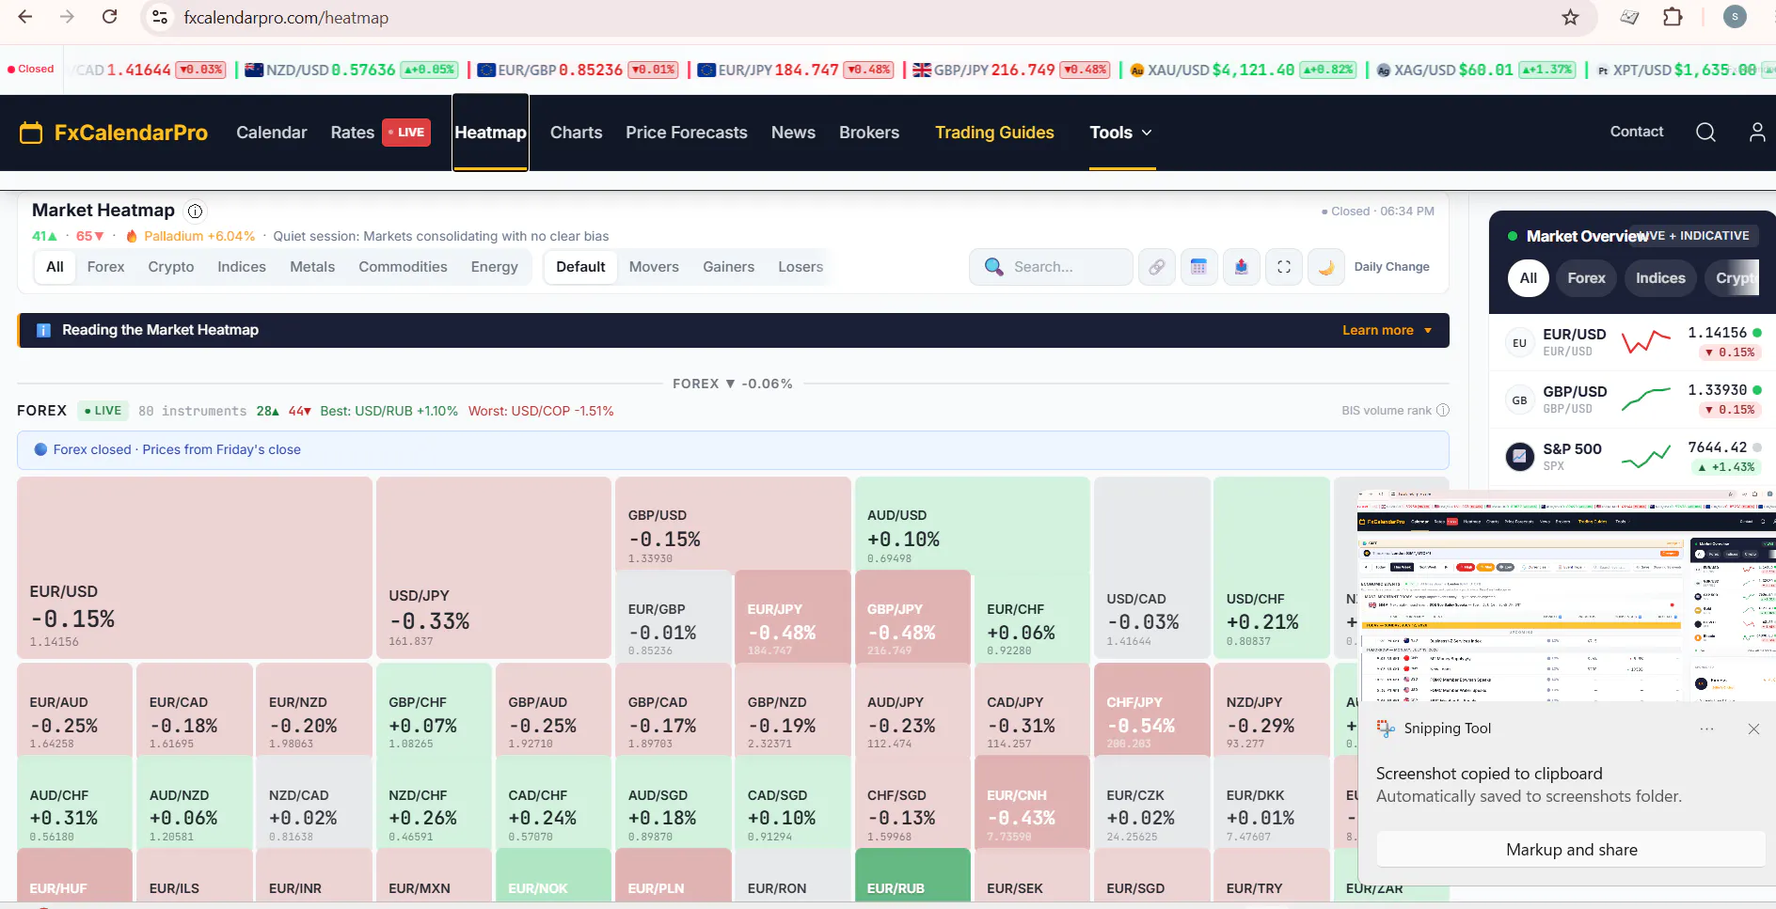Screen dimensions: 1776x909
Task: Filter heatmap by Forex
Action: click(x=105, y=267)
